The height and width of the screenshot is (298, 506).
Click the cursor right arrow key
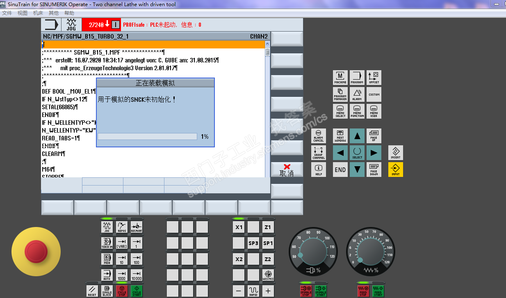point(374,153)
